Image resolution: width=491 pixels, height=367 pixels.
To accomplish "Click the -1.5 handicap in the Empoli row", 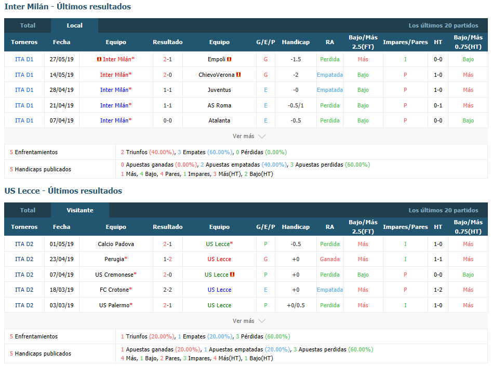I will 296,59.
